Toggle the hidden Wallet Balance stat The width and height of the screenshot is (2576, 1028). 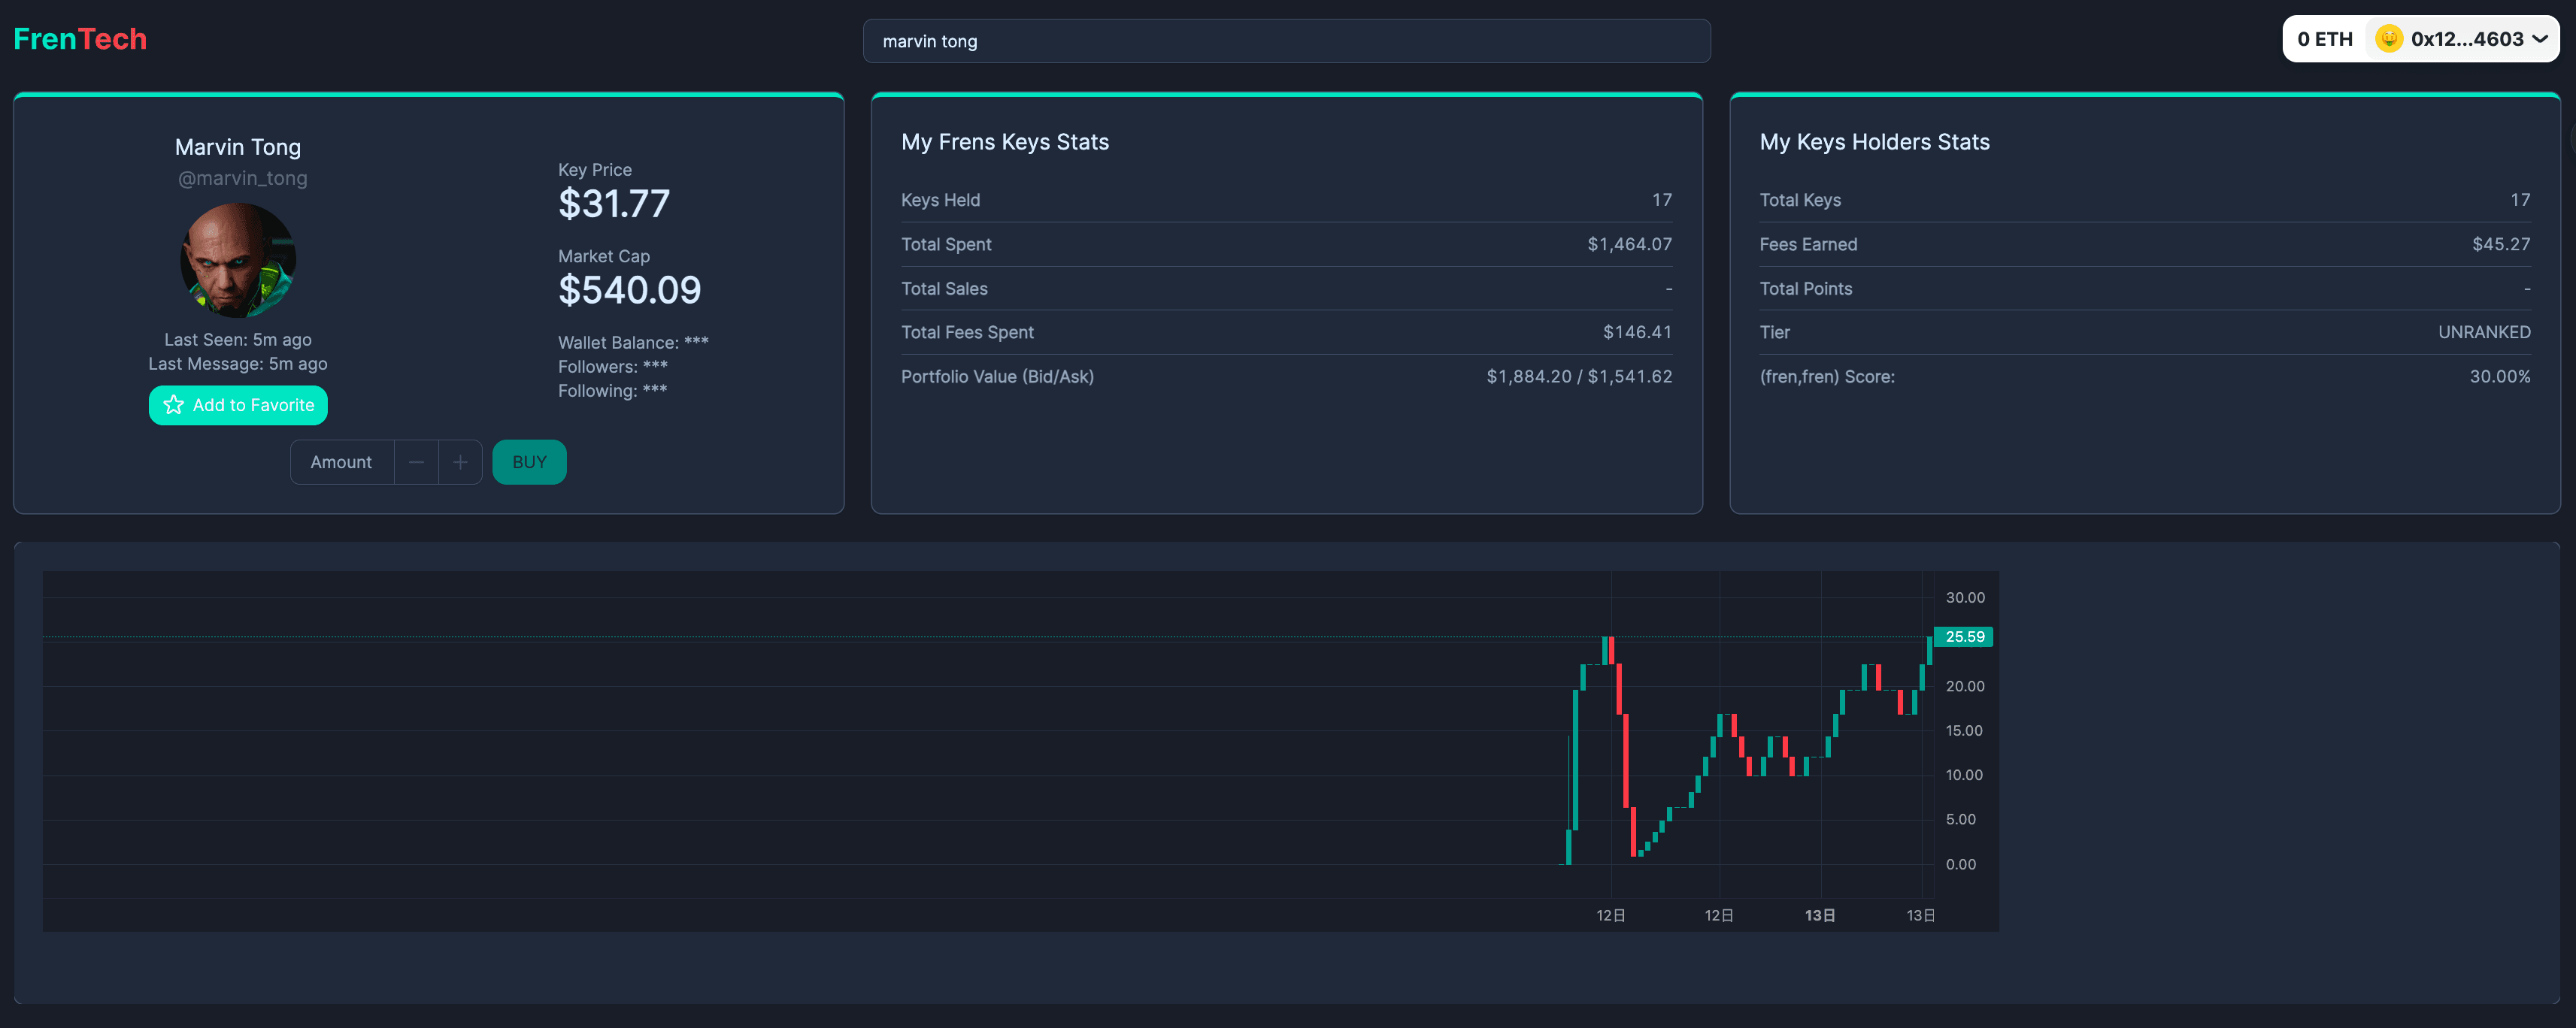point(633,342)
